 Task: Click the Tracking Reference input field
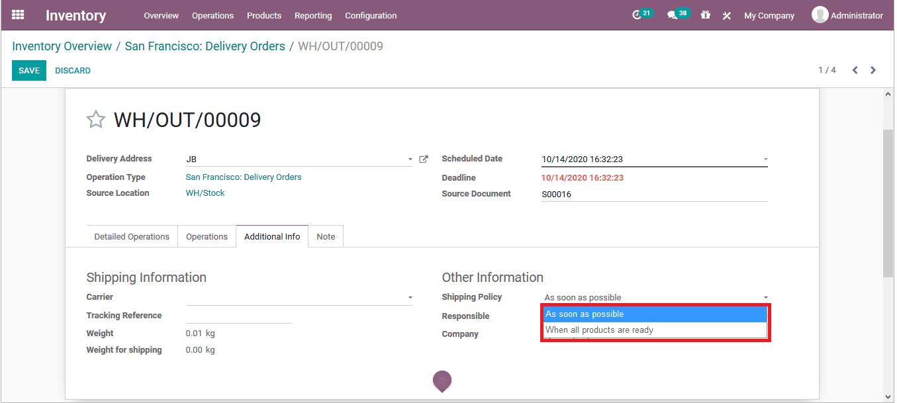[x=238, y=316]
